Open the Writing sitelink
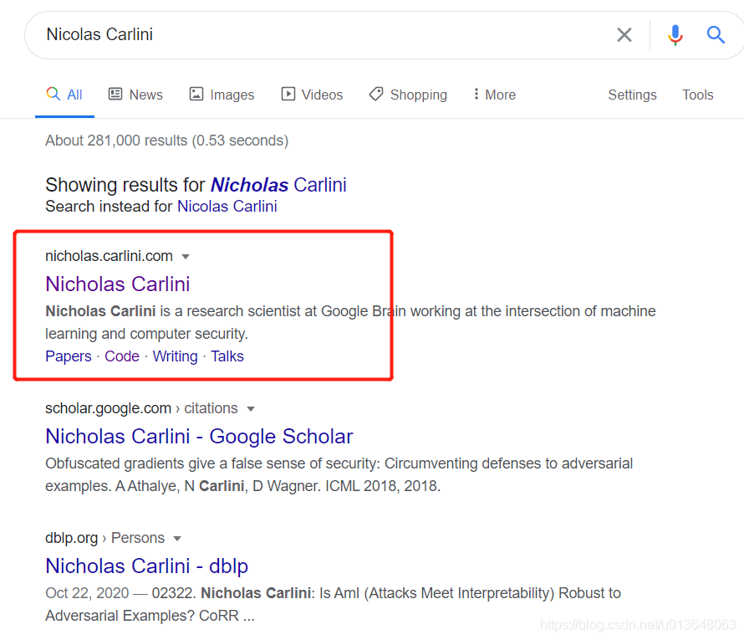The image size is (744, 640). [x=175, y=356]
